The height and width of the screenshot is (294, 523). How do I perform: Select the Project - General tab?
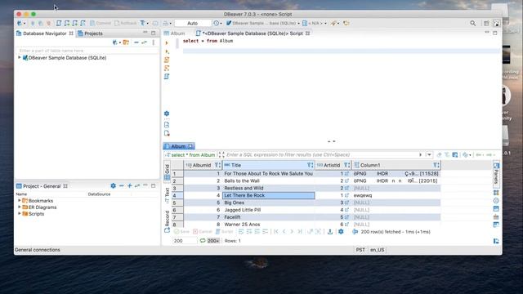click(x=42, y=186)
